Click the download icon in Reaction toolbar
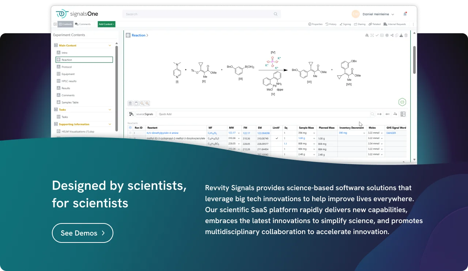The height and width of the screenshot is (271, 468). [401, 35]
